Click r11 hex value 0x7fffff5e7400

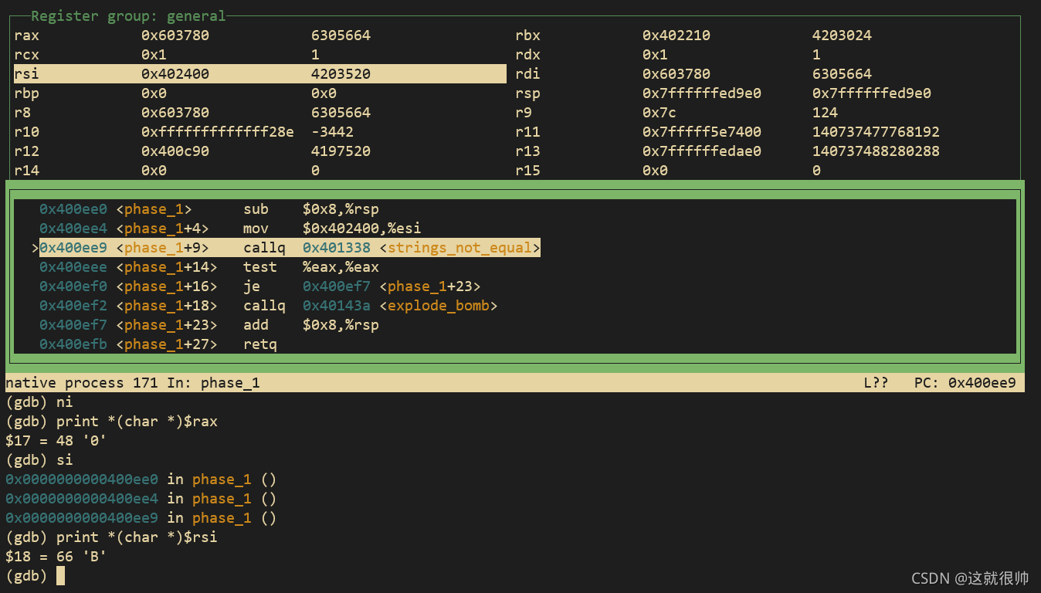click(x=702, y=132)
